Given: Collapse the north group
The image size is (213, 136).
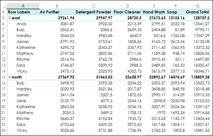Looking at the screenshot, I should tap(10, 77).
